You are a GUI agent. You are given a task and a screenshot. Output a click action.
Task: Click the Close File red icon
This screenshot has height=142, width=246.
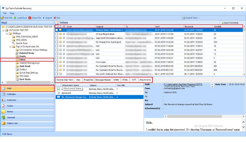(x=30, y=18)
